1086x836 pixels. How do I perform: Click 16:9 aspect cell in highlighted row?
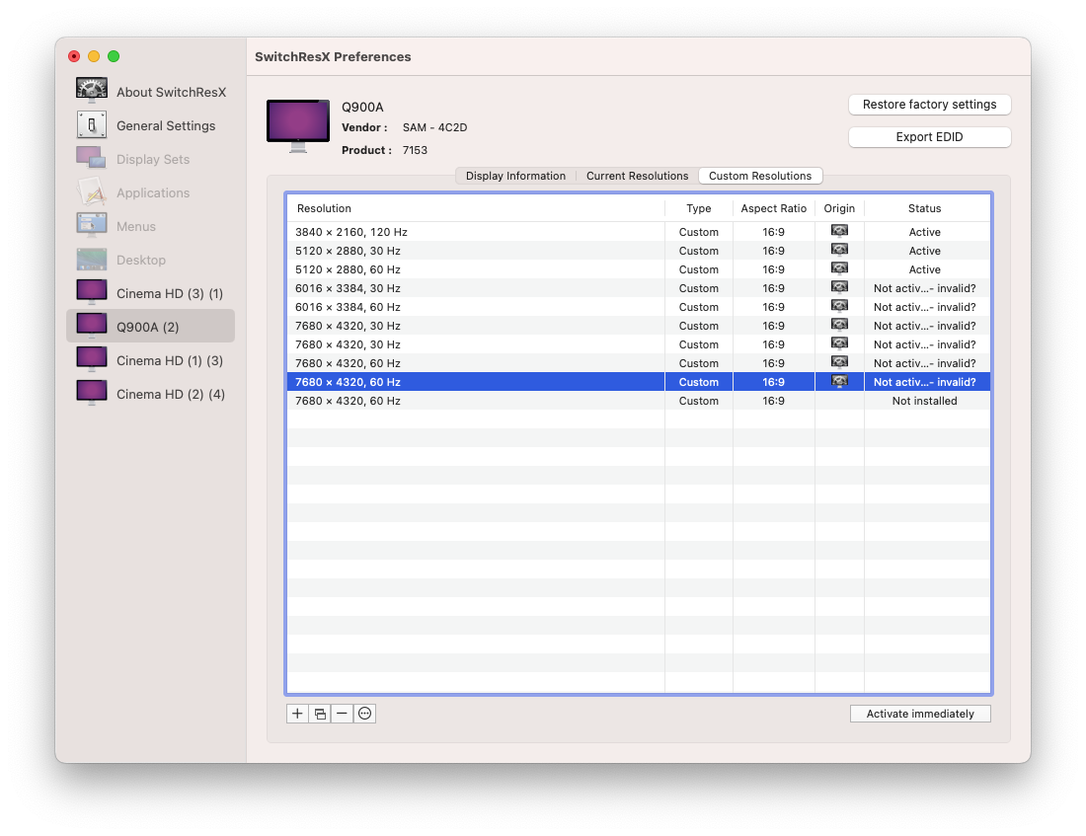[774, 382]
